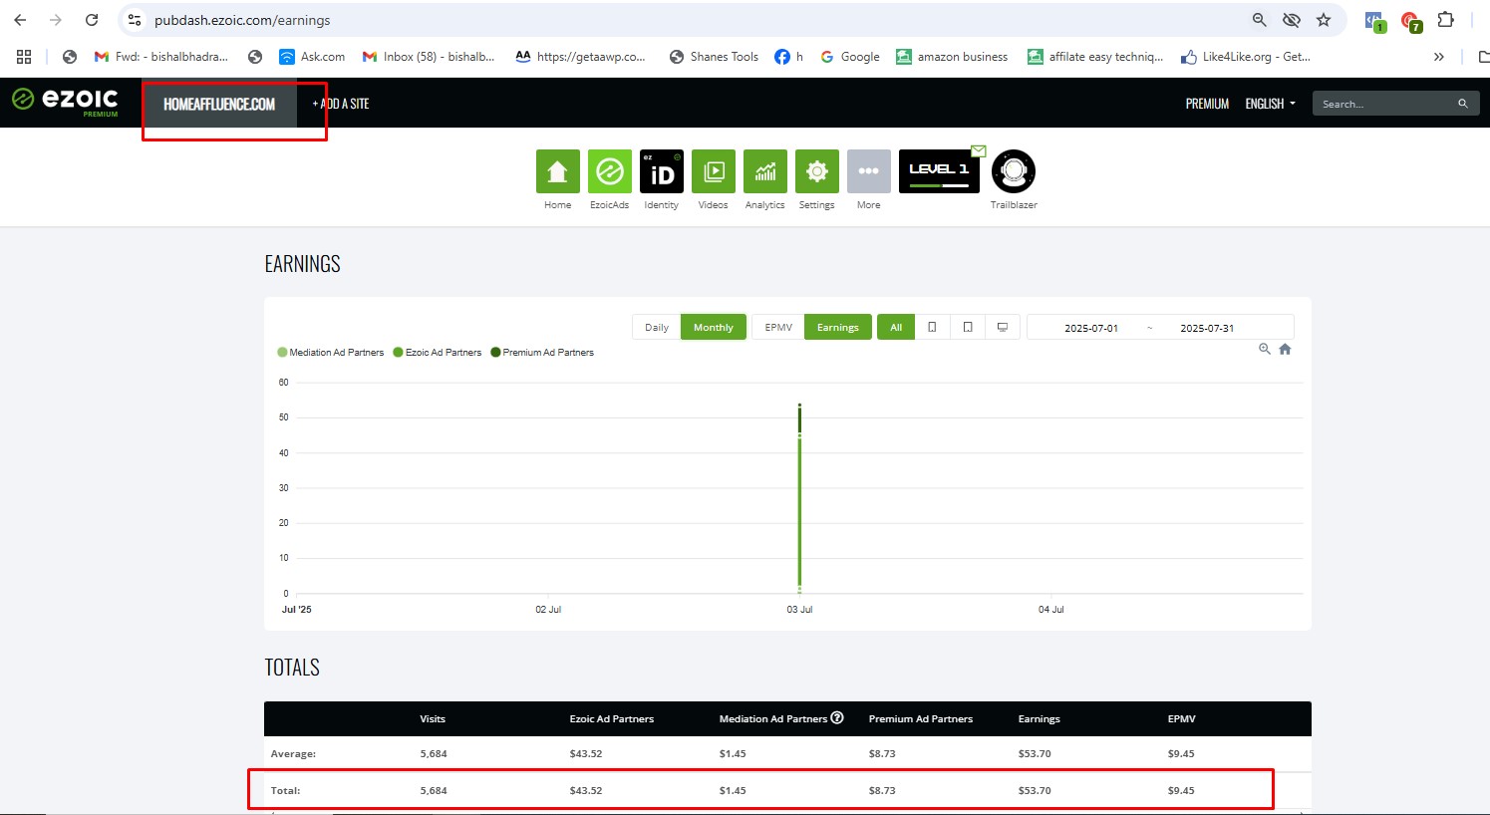This screenshot has height=815, width=1490.
Task: Switch chart to Monthly view
Action: pos(714,327)
